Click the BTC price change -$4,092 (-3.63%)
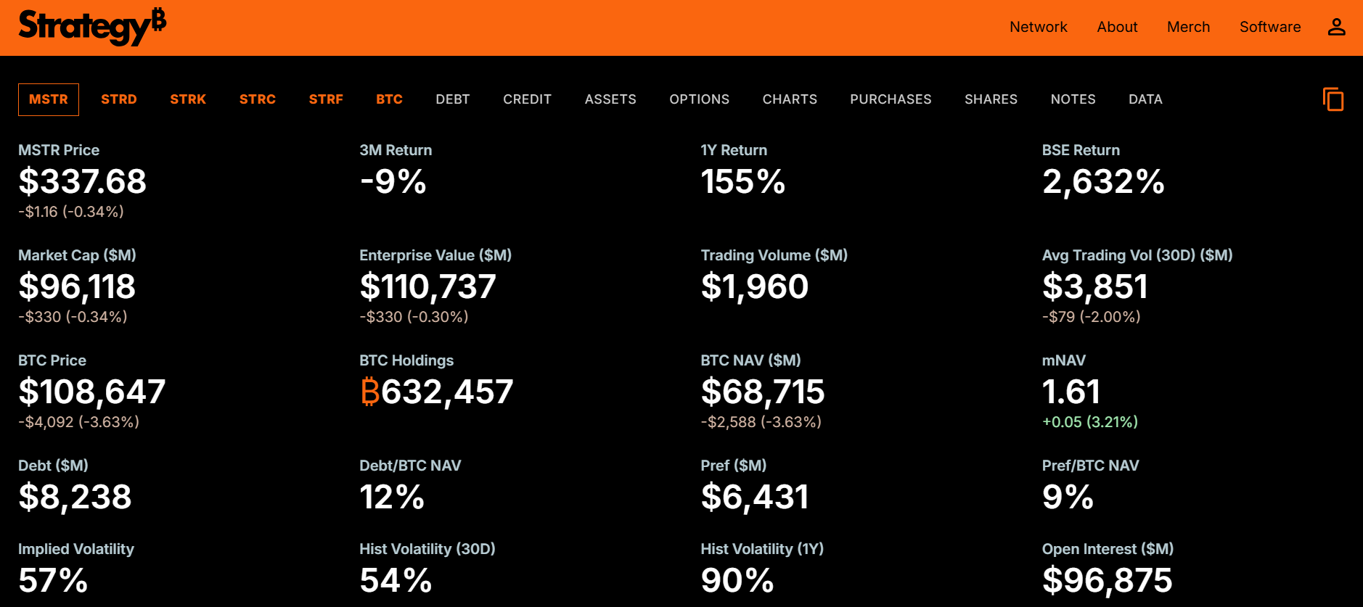This screenshot has width=1363, height=607. point(79,422)
